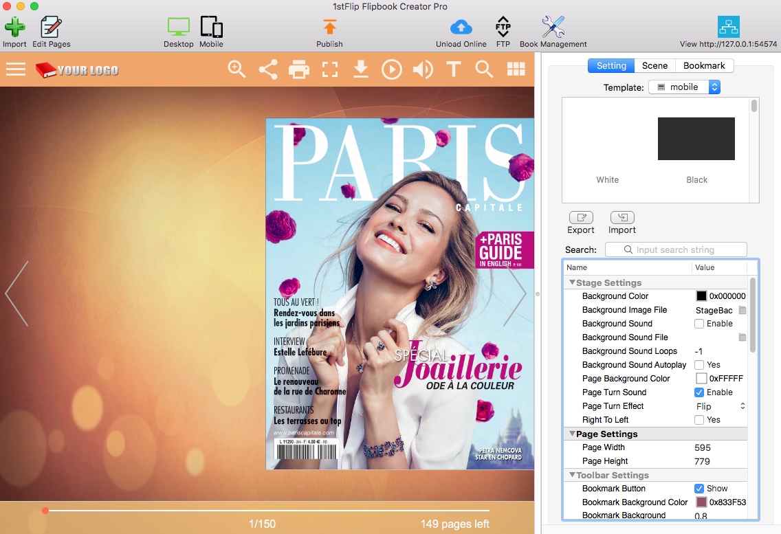Image resolution: width=781 pixels, height=534 pixels.
Task: Click the download icon in flipbook toolbar
Action: 361,69
